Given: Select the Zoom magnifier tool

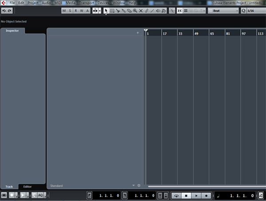Looking at the screenshot, I should (x=135, y=10).
